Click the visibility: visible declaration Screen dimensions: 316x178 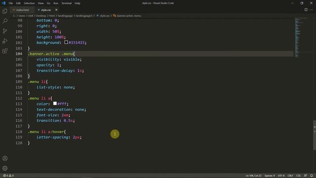pyautogui.click(x=59, y=59)
